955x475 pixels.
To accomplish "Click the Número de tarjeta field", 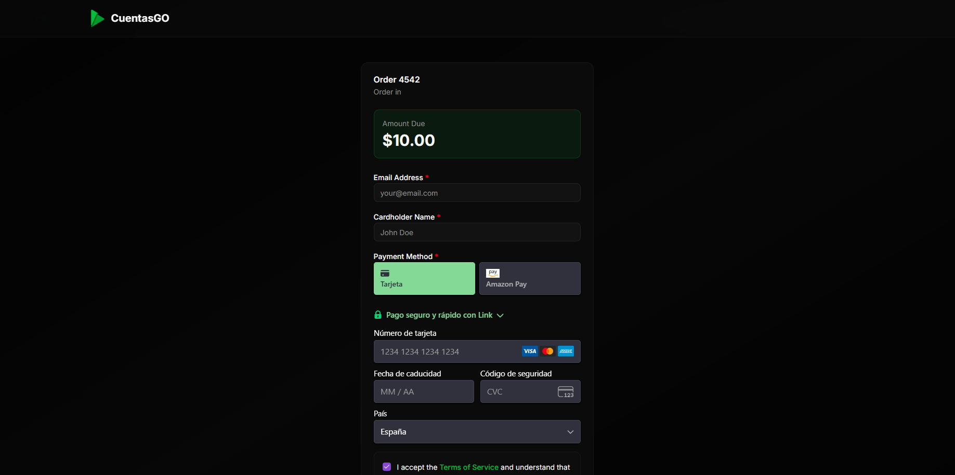I will 447,352.
